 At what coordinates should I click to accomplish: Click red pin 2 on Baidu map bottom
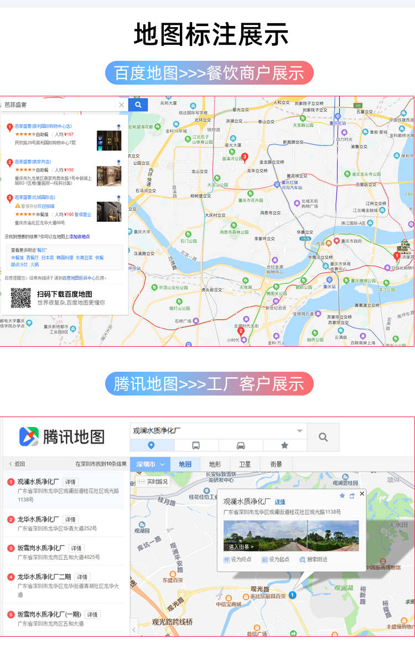pyautogui.click(x=241, y=331)
